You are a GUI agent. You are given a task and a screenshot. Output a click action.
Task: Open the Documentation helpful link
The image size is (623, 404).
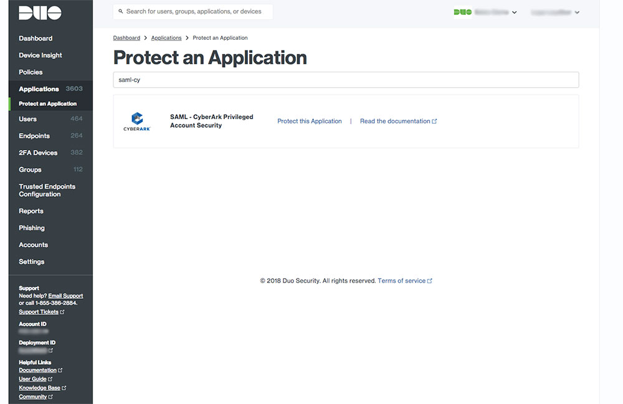[40, 370]
